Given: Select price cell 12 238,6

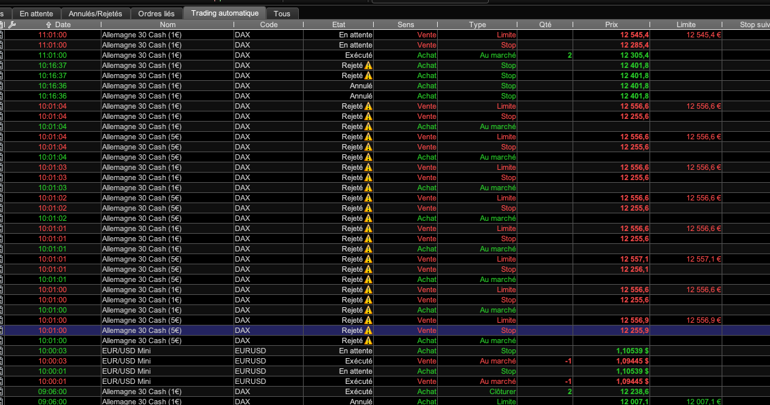Looking at the screenshot, I should pos(635,391).
